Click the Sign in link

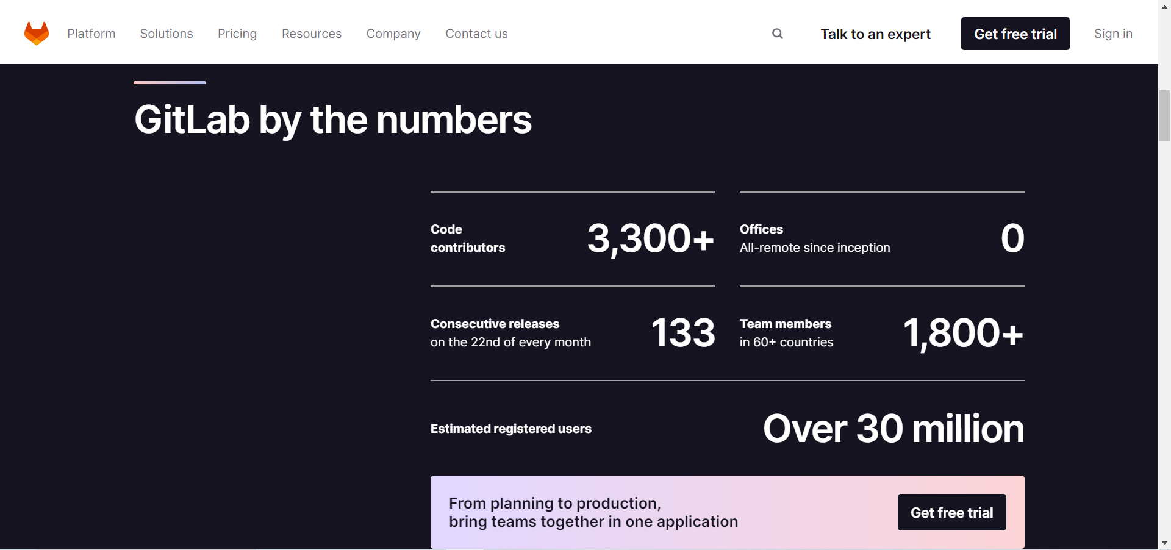tap(1113, 34)
